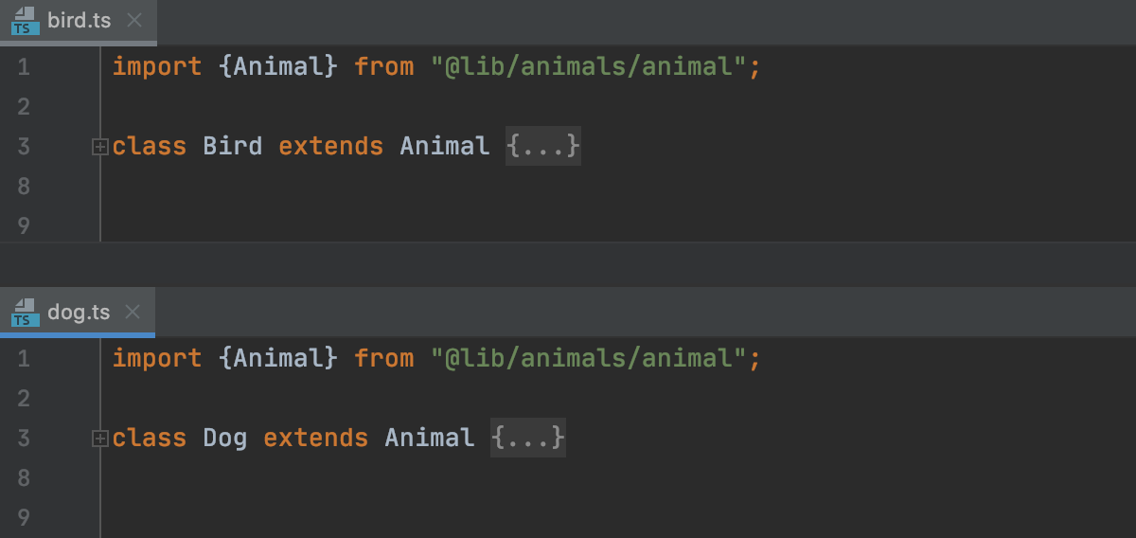This screenshot has height=538, width=1136.
Task: Close the dog.ts tab
Action: pos(133,313)
